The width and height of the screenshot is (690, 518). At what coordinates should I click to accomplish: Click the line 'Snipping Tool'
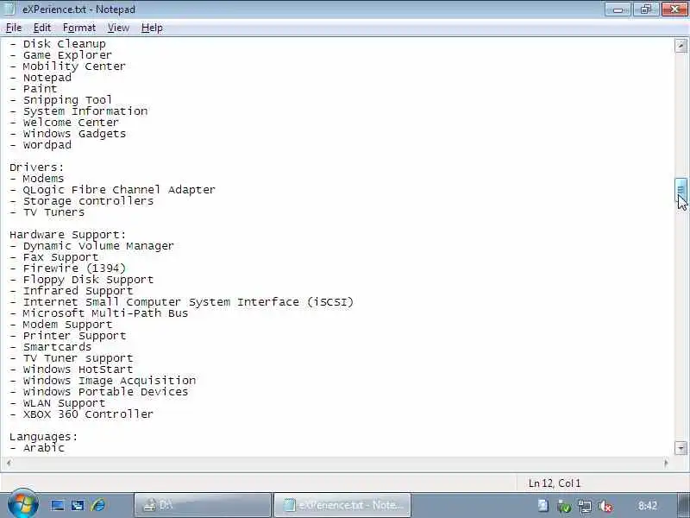(x=60, y=100)
